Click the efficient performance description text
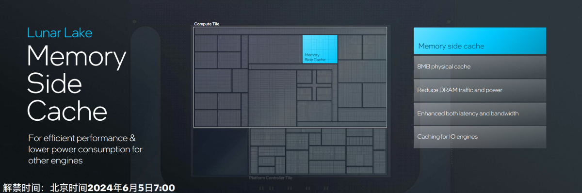582x193 pixels. tap(85, 149)
